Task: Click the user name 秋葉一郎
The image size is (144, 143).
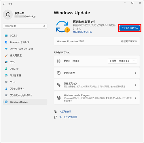Action: pyautogui.click(x=19, y=13)
